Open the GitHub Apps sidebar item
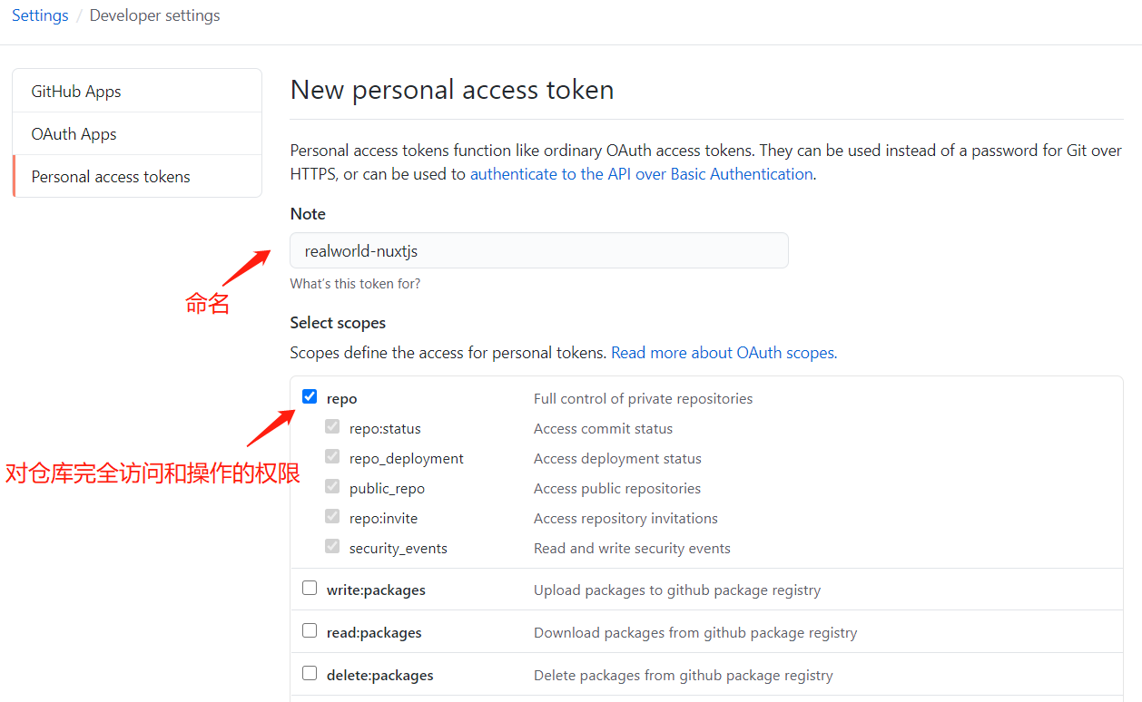The width and height of the screenshot is (1142, 702). [x=137, y=91]
